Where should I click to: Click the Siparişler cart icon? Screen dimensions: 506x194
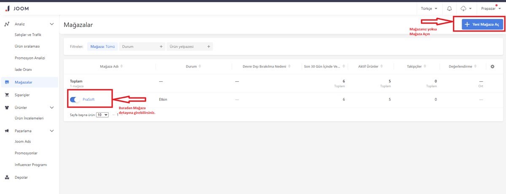(7, 95)
